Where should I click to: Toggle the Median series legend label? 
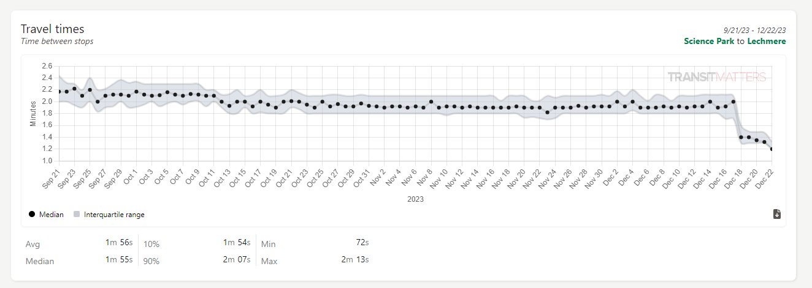[52, 215]
